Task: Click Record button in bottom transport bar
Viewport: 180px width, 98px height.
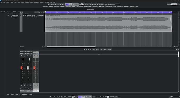Action: 90,97
